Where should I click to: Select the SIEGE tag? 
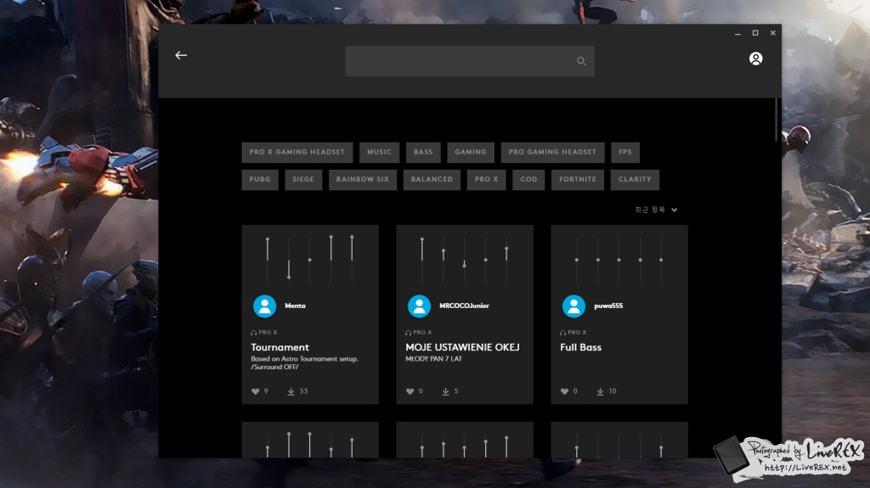303,180
